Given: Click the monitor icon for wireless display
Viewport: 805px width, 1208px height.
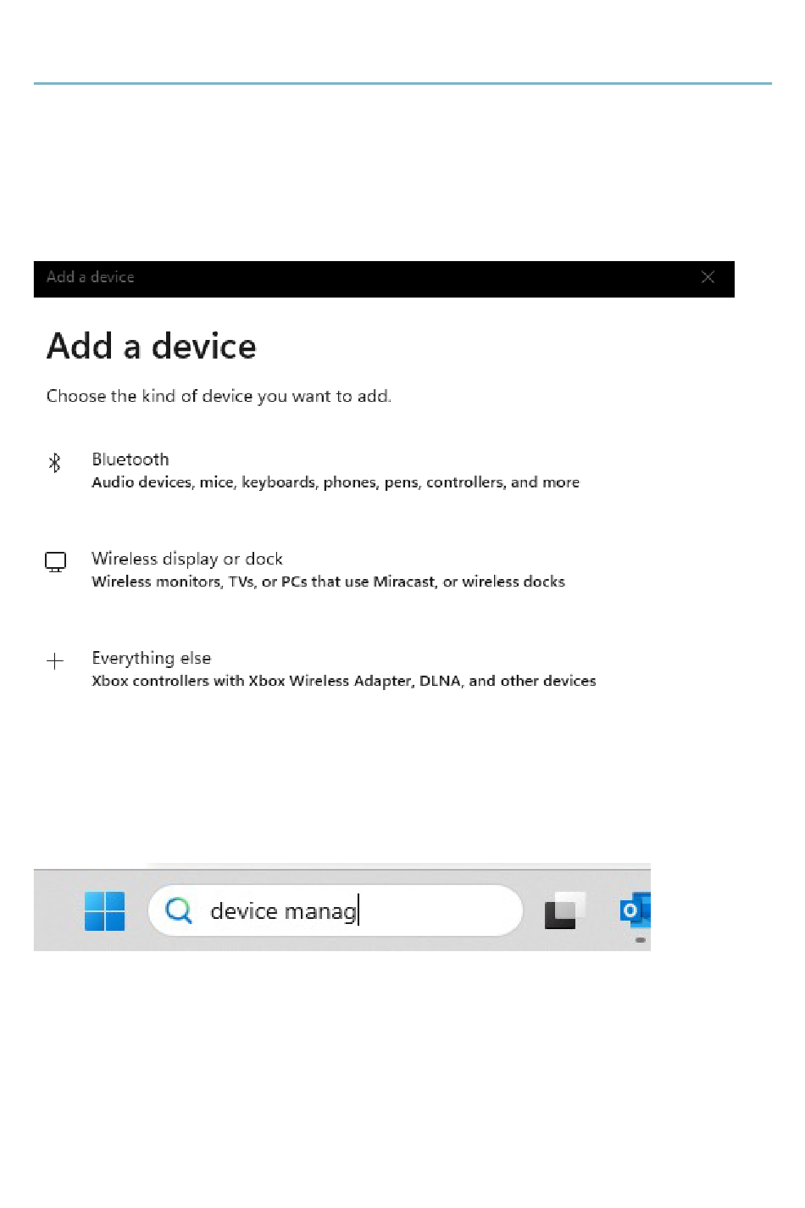Looking at the screenshot, I should 55,562.
